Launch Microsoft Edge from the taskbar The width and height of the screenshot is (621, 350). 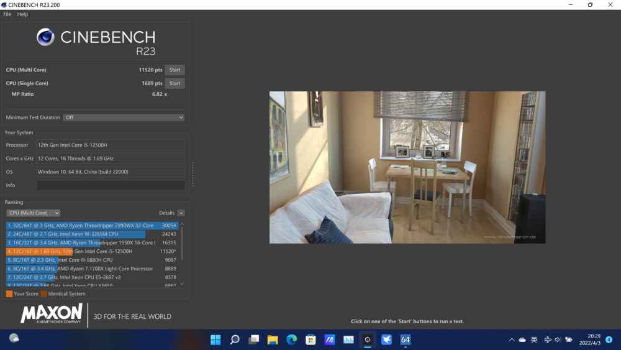(x=291, y=339)
